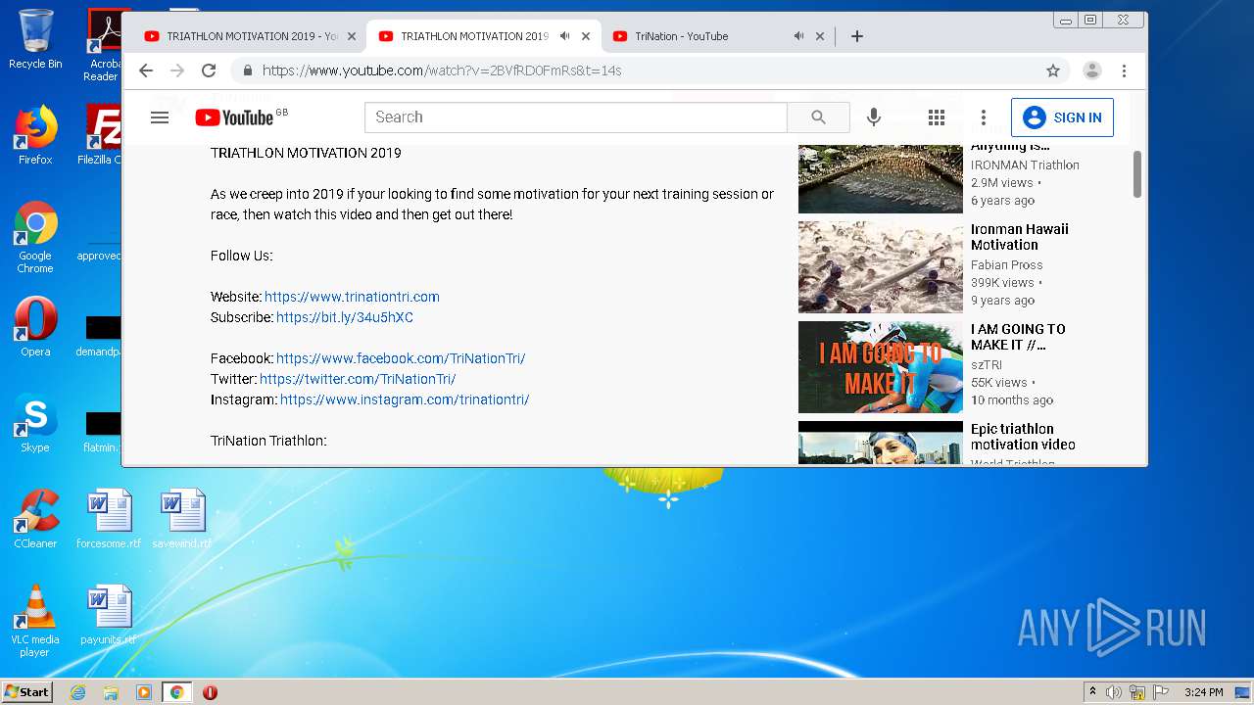Open Epic triathlon motivation video thumbnail
1254x705 pixels.
point(881,443)
